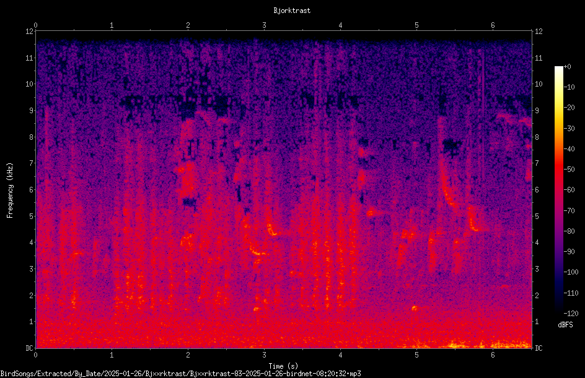This screenshot has height=378, width=585.
Task: Click the -120 level on the color scale
Action: coord(571,313)
